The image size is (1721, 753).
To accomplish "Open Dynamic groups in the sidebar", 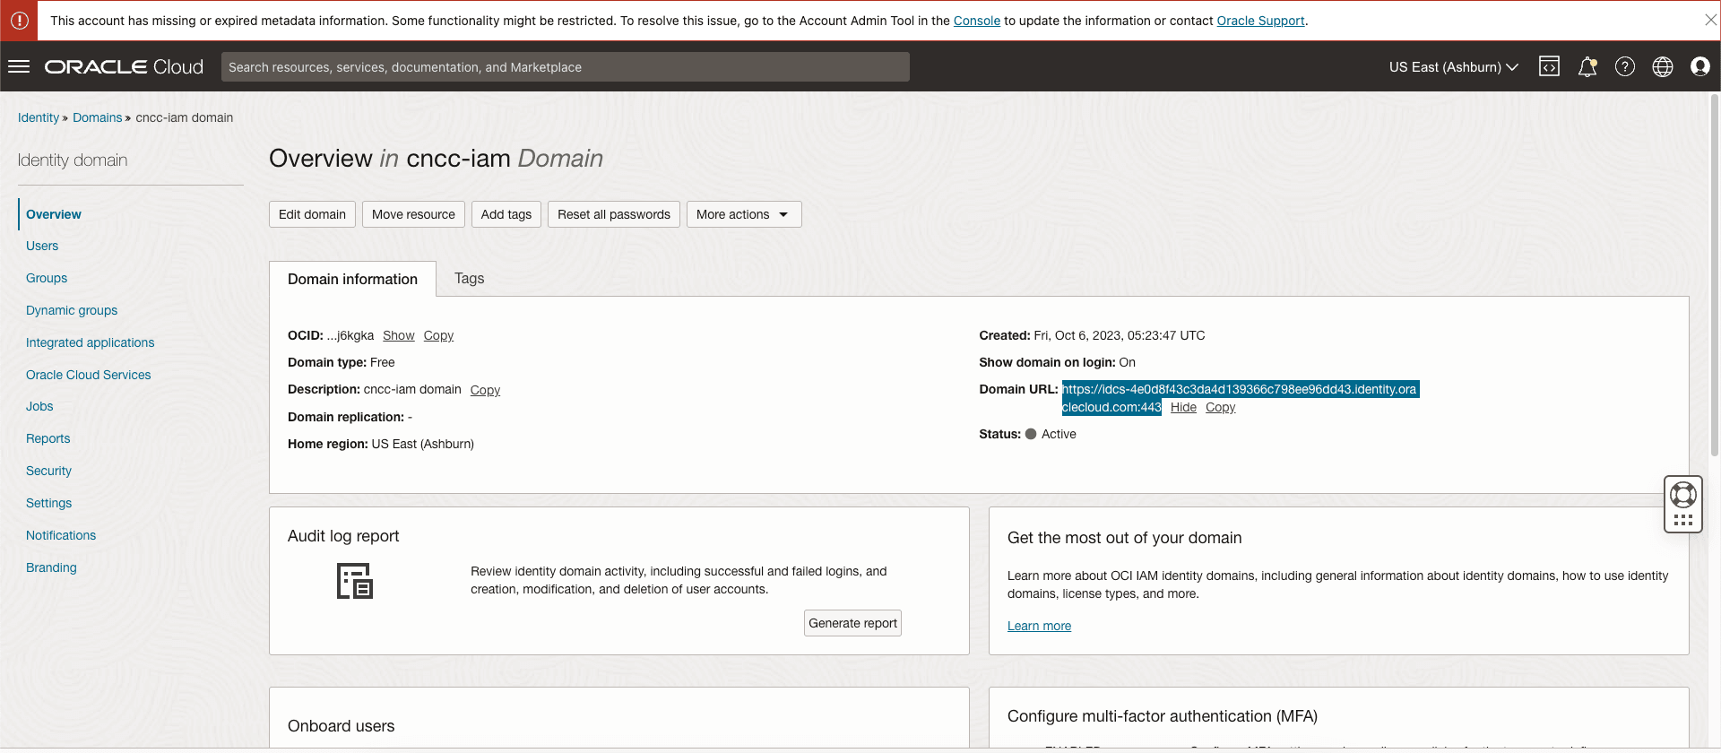I will pos(72,310).
